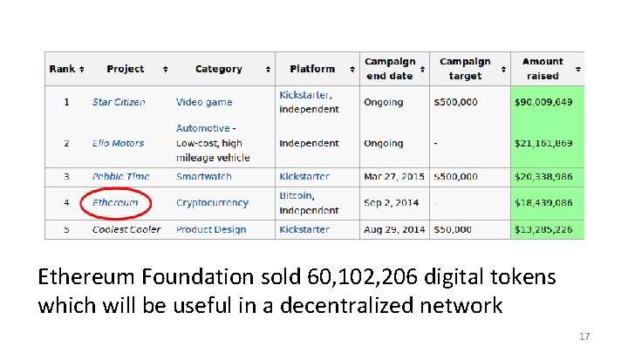Follow the Pebble Time link
This screenshot has width=628, height=353.
pyautogui.click(x=120, y=176)
